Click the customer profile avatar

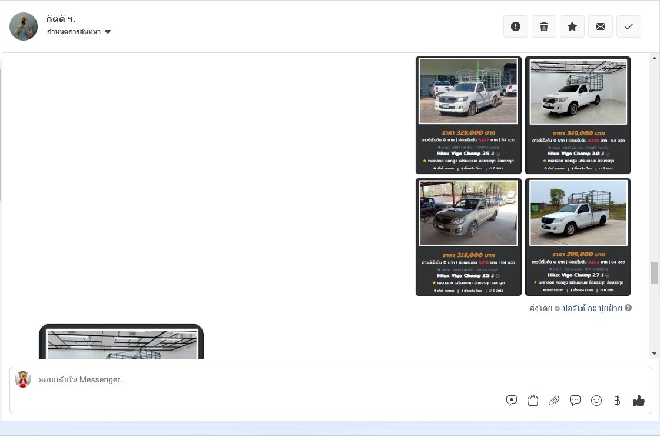pyautogui.click(x=24, y=26)
